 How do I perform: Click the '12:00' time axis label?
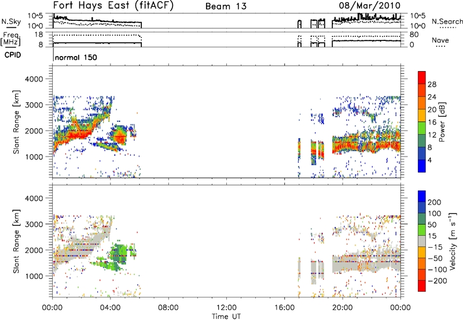pos(226,308)
